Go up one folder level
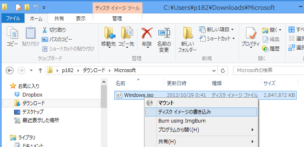 pos(40,70)
